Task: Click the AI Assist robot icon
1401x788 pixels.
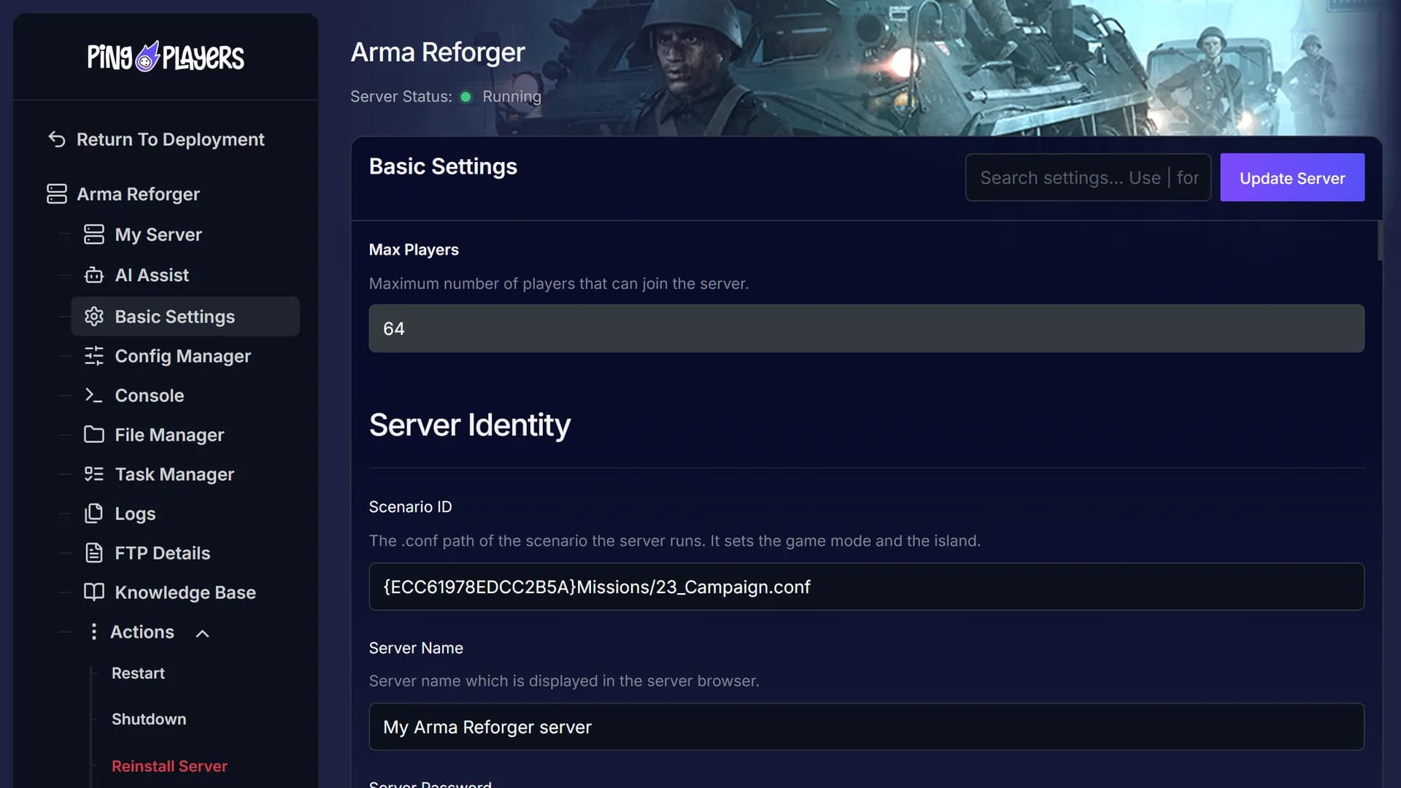Action: [94, 275]
